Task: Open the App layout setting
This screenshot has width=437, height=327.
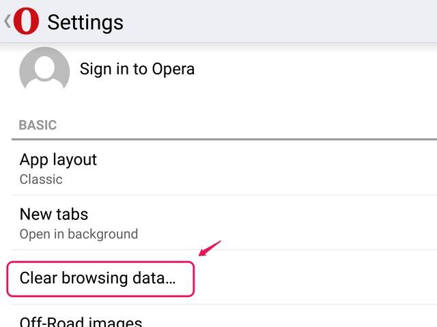Action: tap(58, 159)
